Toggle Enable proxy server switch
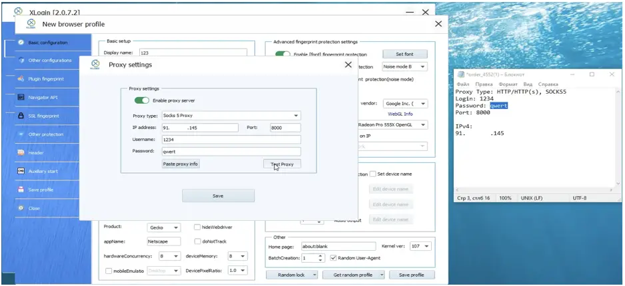The height and width of the screenshot is (286, 625). click(141, 100)
